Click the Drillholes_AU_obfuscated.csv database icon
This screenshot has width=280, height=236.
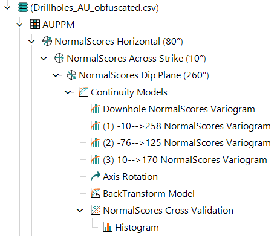click(23, 8)
